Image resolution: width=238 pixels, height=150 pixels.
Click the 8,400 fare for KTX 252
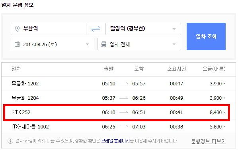point(216,112)
